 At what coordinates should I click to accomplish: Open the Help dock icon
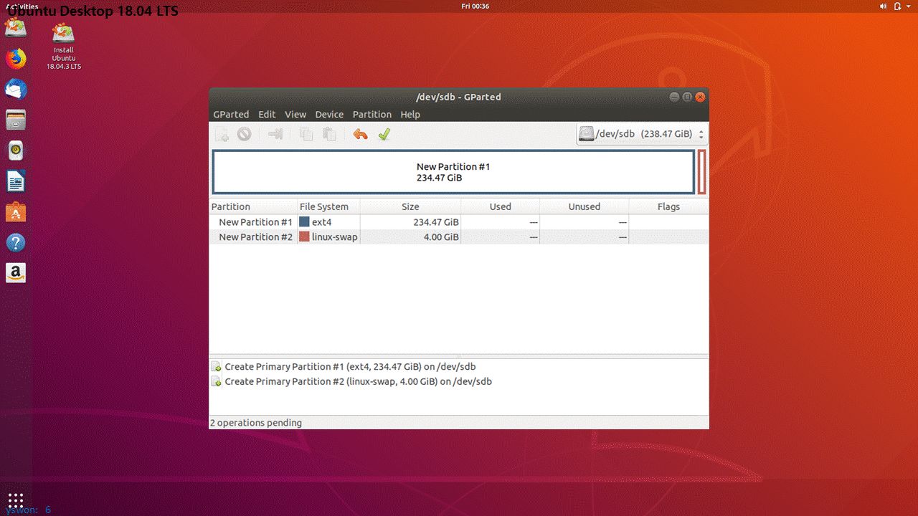pos(16,243)
